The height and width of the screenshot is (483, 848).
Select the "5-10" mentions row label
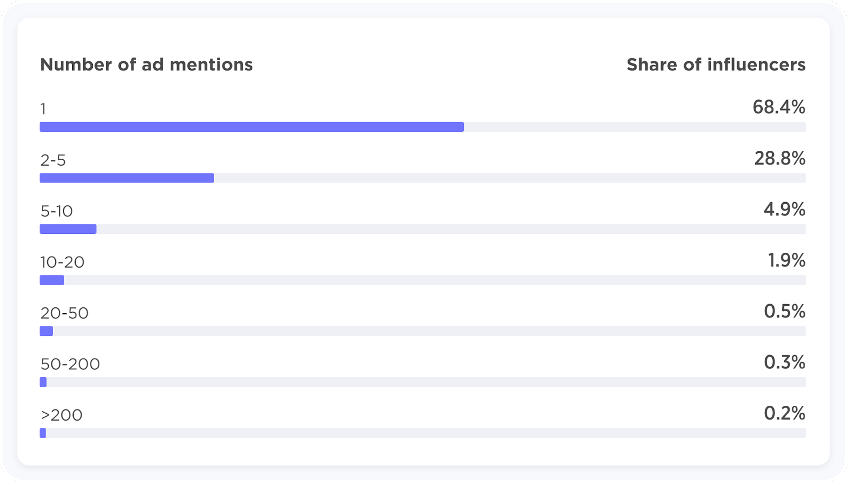tap(57, 211)
